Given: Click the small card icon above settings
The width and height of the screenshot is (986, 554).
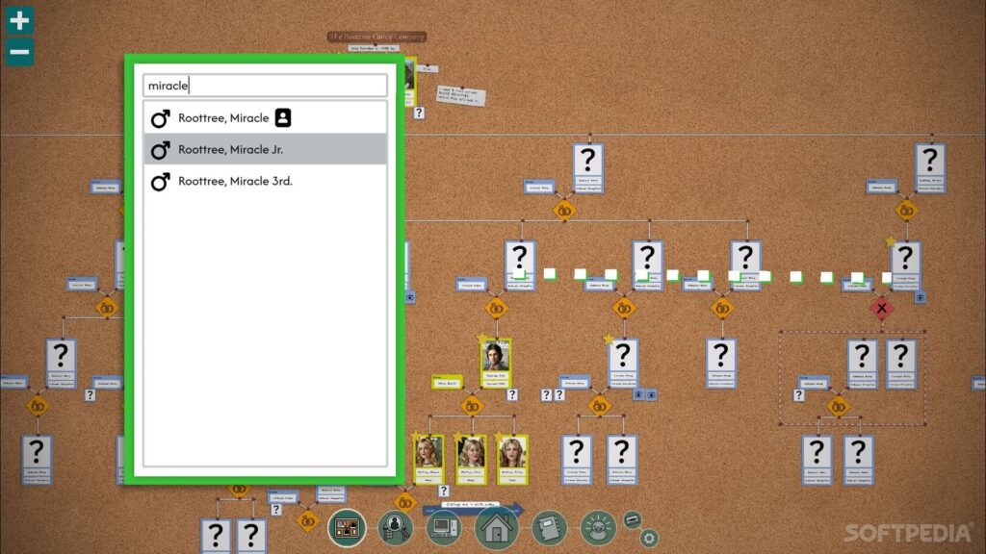Looking at the screenshot, I should (x=633, y=519).
